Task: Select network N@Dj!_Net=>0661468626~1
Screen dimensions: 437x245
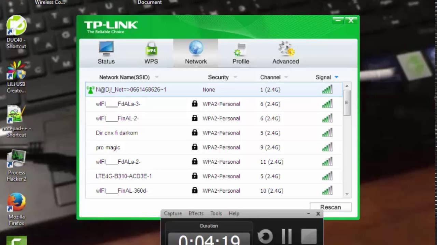Action: click(214, 89)
